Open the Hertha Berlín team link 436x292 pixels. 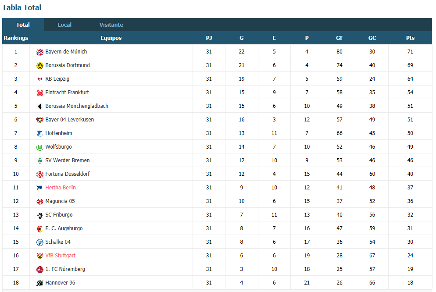(61, 188)
